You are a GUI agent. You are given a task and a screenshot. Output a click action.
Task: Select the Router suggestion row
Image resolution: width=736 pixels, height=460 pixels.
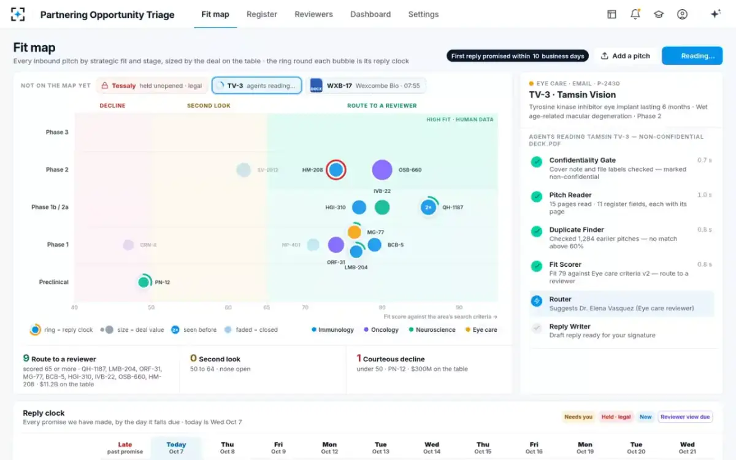[621, 304]
